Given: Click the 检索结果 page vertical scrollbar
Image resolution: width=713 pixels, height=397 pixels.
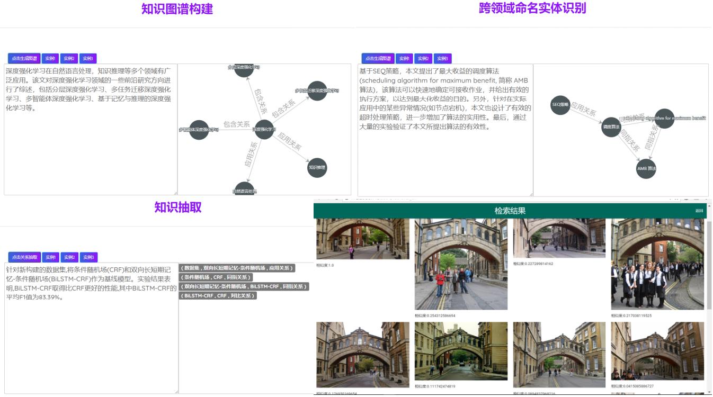Looking at the screenshot, I should [709, 265].
